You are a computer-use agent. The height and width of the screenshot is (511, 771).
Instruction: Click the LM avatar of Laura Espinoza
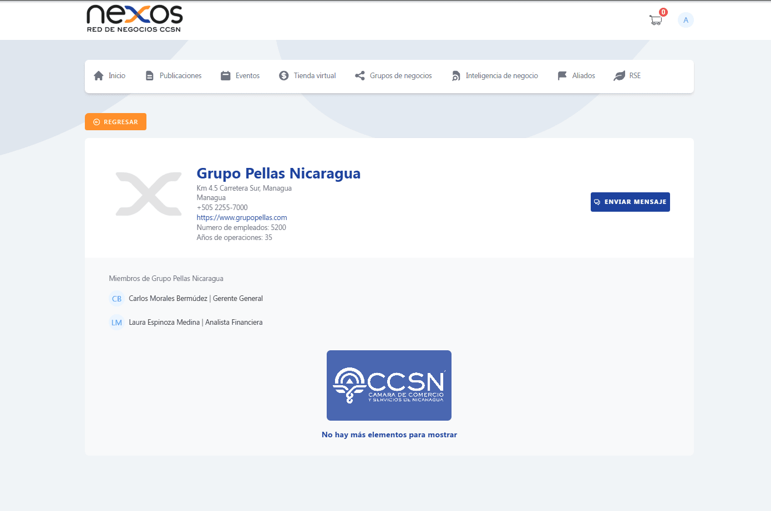click(116, 323)
